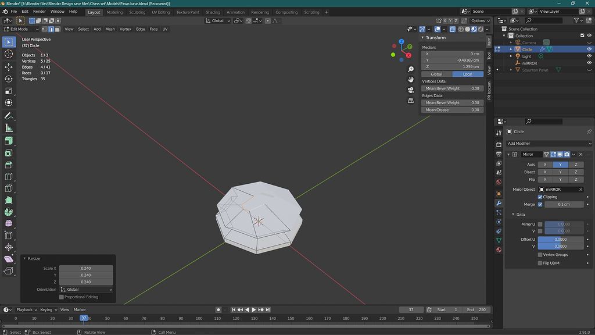Image resolution: width=595 pixels, height=335 pixels.
Task: Pick the Loop Cut tool
Action: (x=9, y=176)
